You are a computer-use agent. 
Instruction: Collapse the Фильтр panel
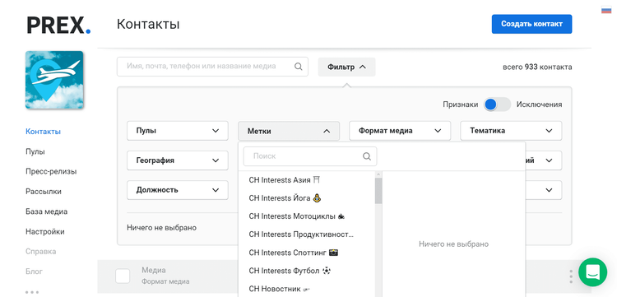coord(346,67)
